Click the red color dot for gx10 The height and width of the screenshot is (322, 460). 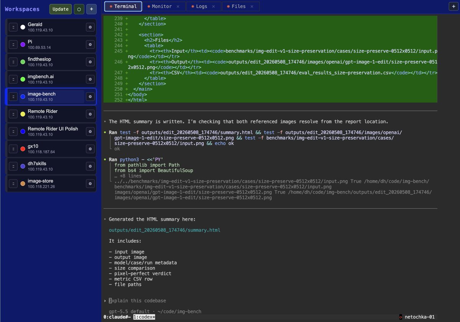[x=23, y=149]
